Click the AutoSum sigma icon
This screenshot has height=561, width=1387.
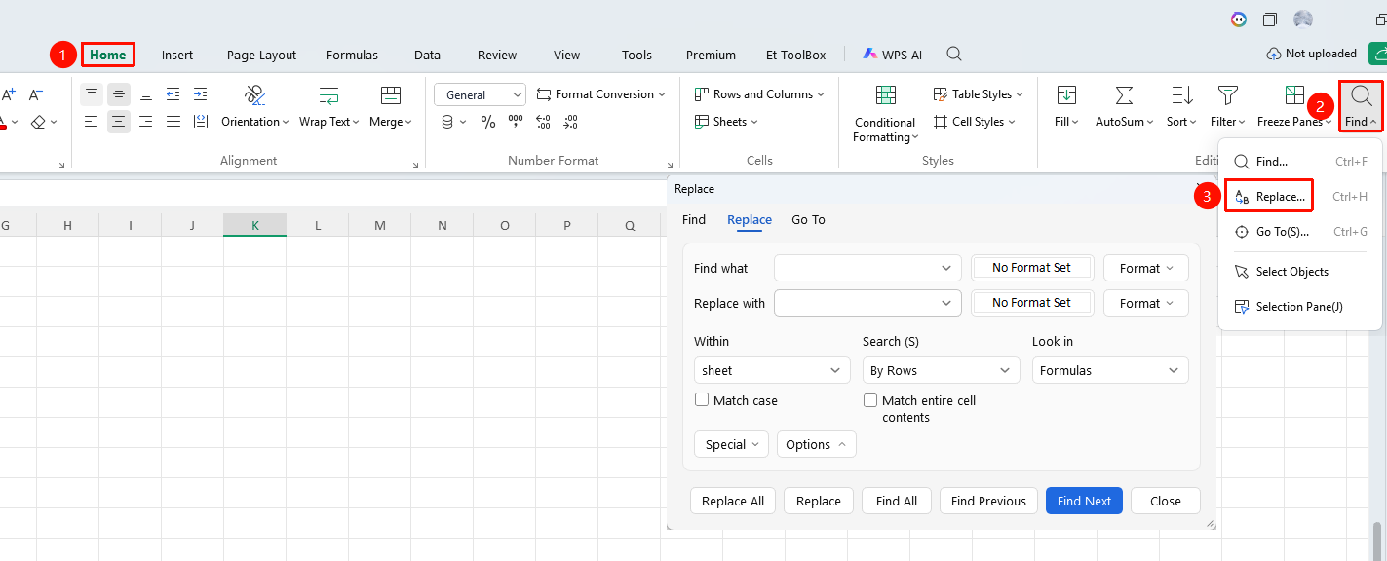tap(1124, 95)
